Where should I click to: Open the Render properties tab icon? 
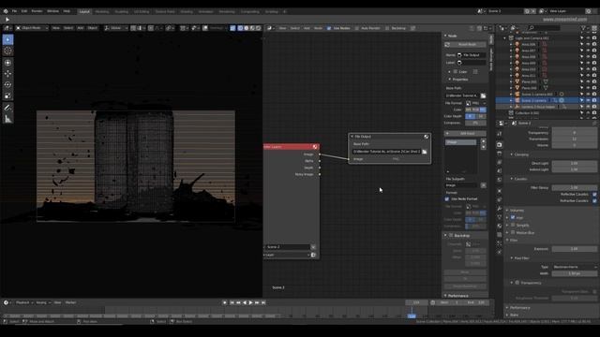[x=500, y=145]
